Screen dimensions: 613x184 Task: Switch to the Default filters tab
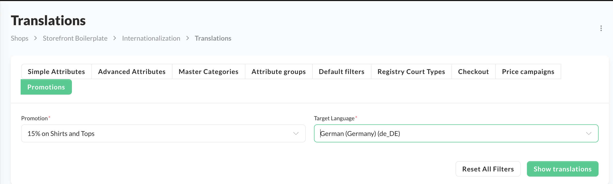pos(341,71)
